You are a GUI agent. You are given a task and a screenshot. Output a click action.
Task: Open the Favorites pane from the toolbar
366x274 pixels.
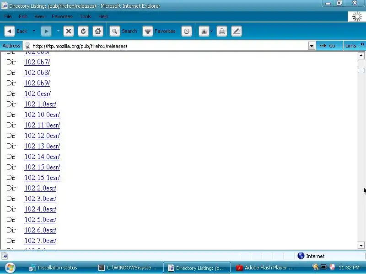pyautogui.click(x=159, y=31)
